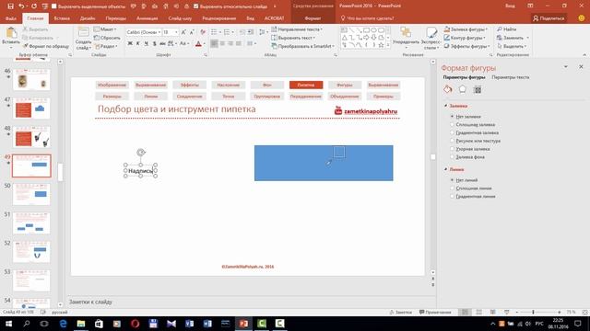The width and height of the screenshot is (590, 331).
Task: Open the font size dropdown
Action: (176, 32)
